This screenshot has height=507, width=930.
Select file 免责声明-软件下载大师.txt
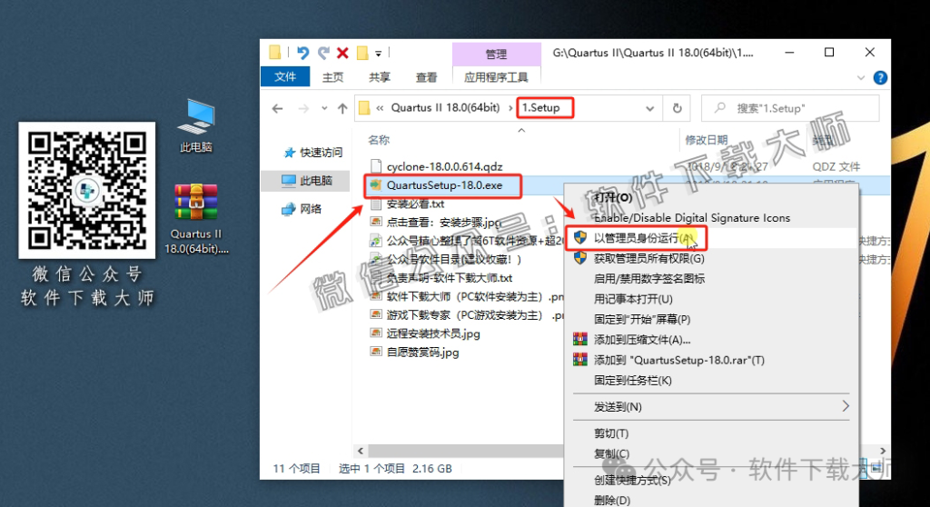449,278
